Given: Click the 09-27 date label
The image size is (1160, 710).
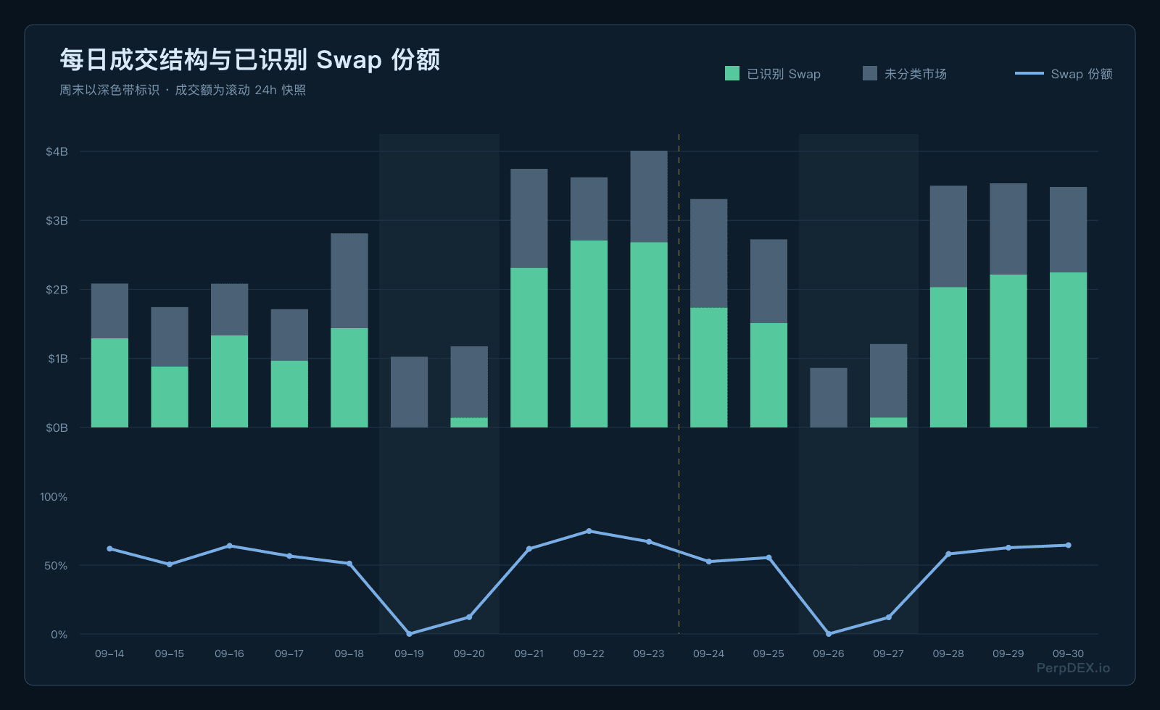Looking at the screenshot, I should coord(889,653).
